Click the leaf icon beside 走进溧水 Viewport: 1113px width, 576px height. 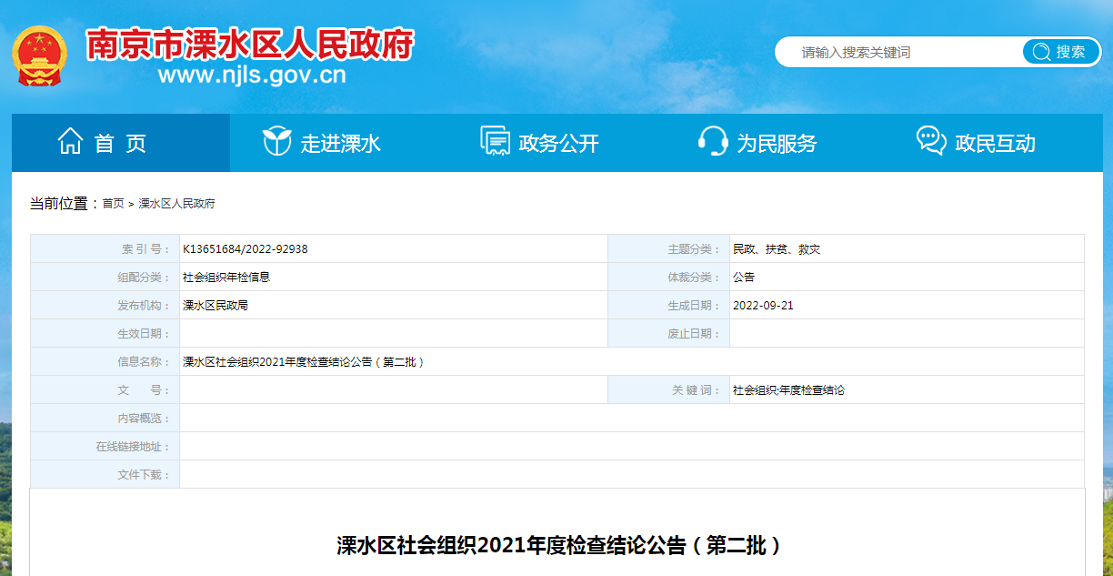pos(276,142)
